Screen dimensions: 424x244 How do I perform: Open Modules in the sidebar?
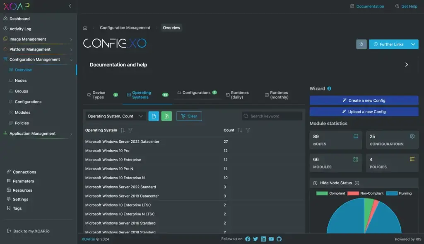(22, 112)
